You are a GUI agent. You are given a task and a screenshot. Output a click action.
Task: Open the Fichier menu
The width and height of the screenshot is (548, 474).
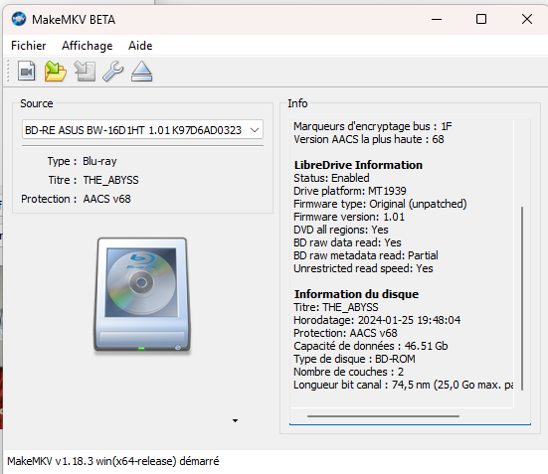(x=28, y=46)
